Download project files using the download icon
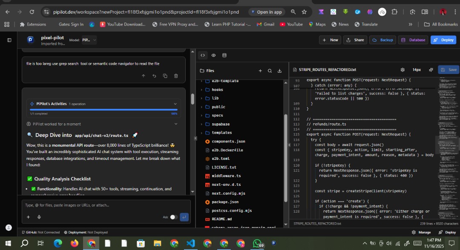460x250 pixels. [280, 71]
